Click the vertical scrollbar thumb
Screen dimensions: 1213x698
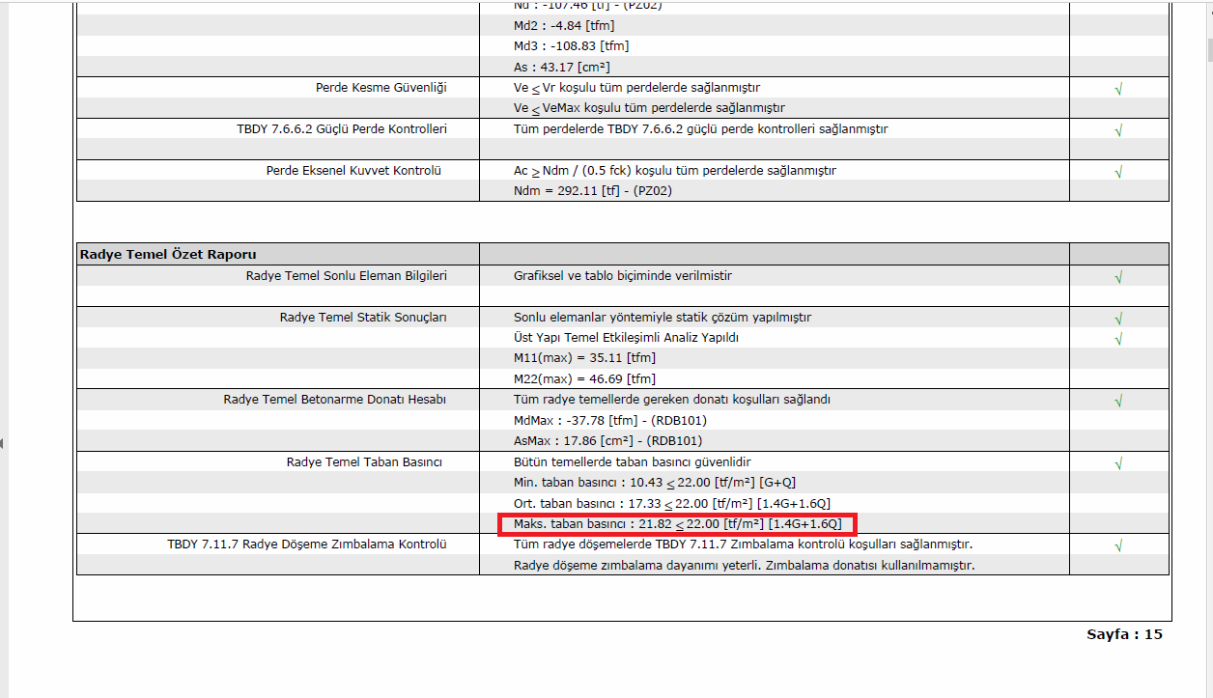(x=1208, y=48)
